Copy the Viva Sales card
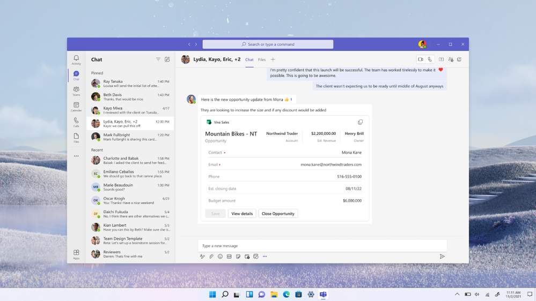 point(361,122)
